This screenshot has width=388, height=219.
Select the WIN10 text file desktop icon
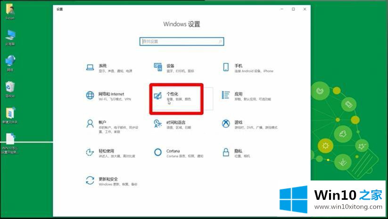click(10, 139)
